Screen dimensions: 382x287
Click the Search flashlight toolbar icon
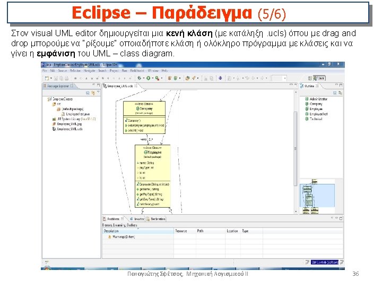pos(194,78)
